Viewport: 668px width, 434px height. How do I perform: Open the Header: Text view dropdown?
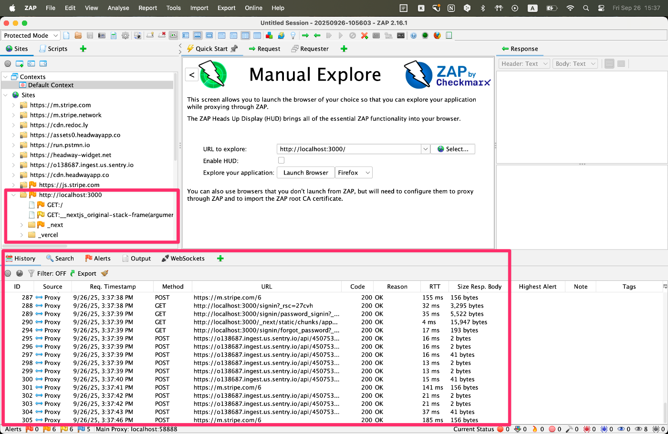[524, 63]
